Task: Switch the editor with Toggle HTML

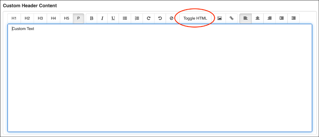Action: click(195, 18)
